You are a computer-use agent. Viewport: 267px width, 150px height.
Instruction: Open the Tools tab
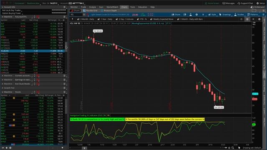(x=133, y=7)
